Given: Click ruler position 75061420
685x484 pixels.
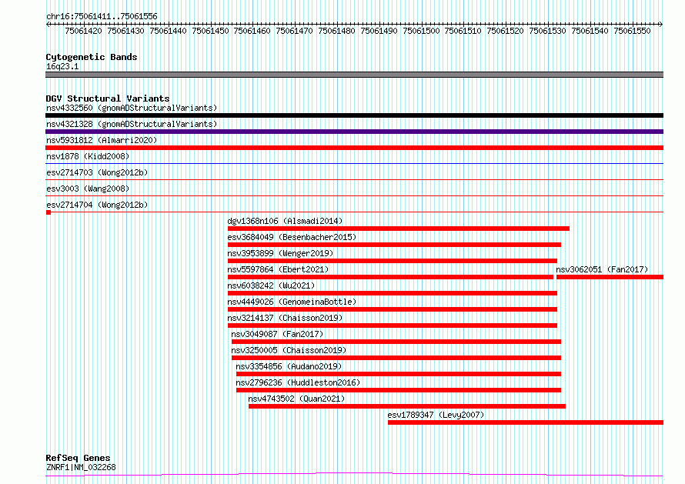Looking at the screenshot, I should point(83,31).
